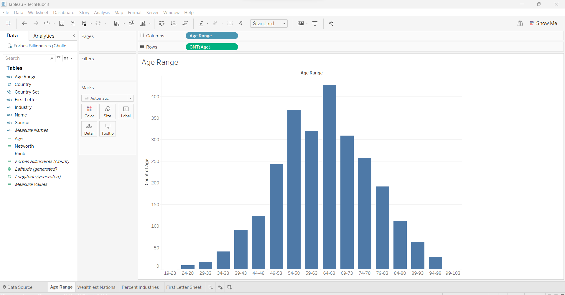This screenshot has width=565, height=295.
Task: Click the Tooltip button in Marks card
Action: [108, 129]
